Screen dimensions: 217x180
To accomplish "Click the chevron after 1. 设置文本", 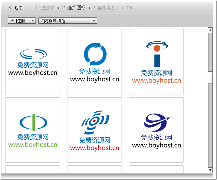I will (59, 8).
